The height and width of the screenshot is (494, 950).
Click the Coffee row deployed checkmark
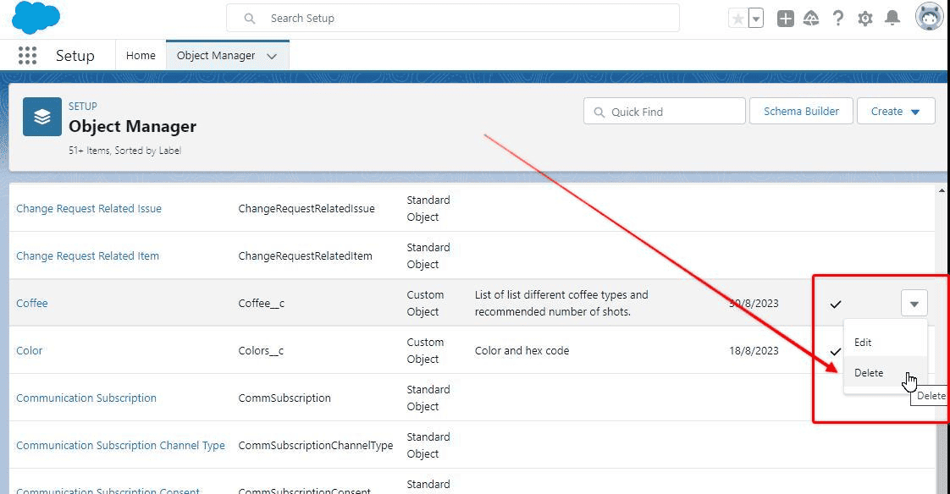836,304
